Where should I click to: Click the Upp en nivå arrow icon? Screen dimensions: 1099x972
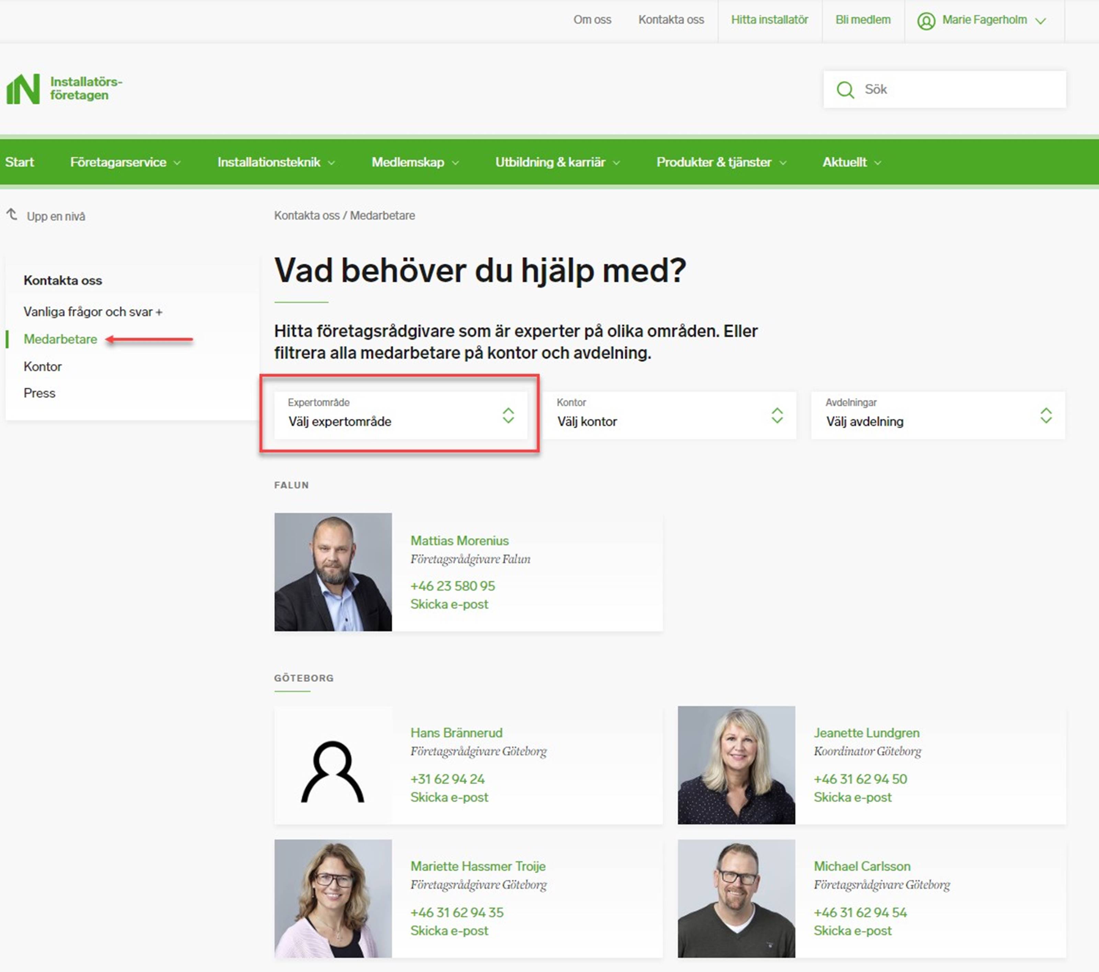click(x=12, y=215)
